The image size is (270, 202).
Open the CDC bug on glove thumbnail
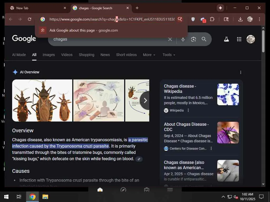pos(228,133)
